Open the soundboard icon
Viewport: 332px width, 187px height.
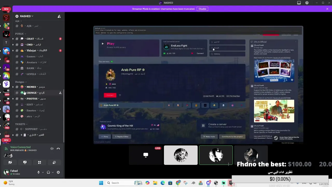click(54, 162)
